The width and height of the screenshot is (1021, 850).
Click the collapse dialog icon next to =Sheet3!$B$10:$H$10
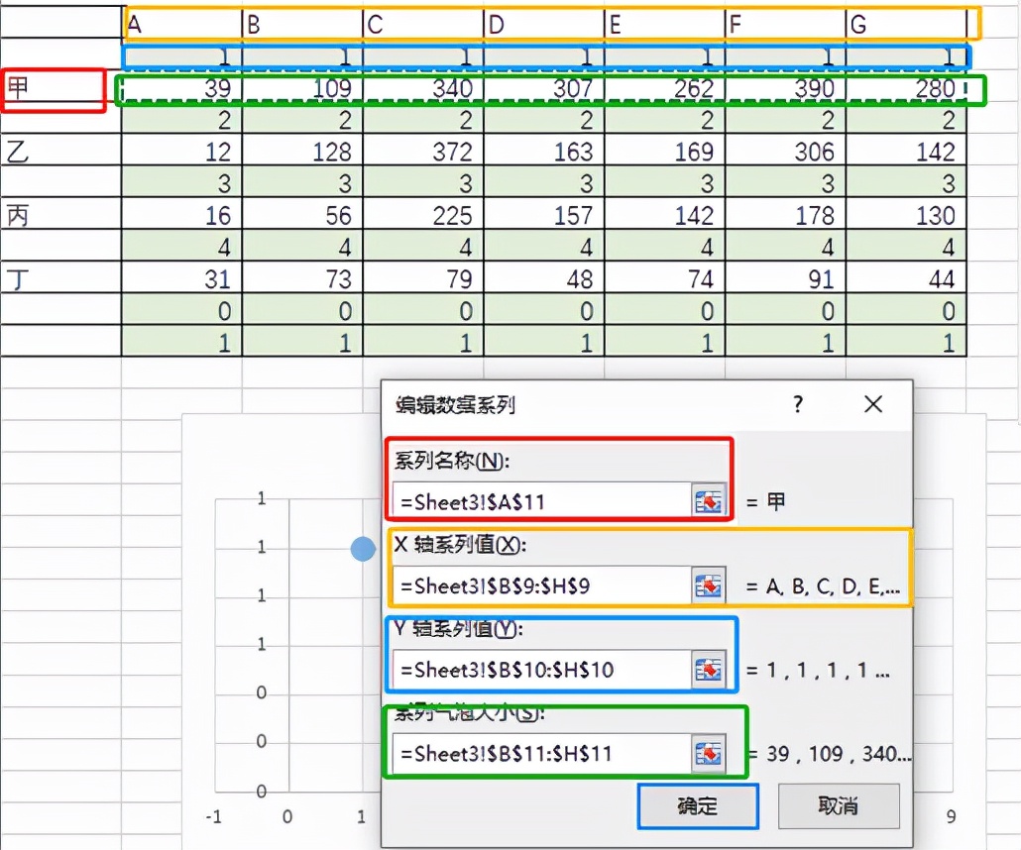(x=707, y=668)
